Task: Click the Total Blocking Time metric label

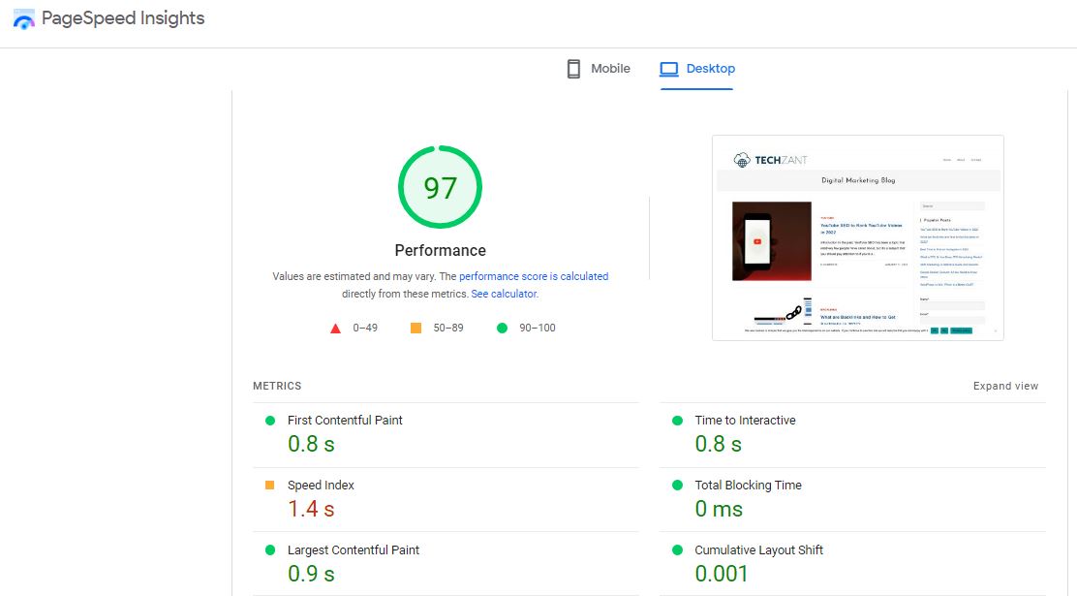Action: (748, 485)
